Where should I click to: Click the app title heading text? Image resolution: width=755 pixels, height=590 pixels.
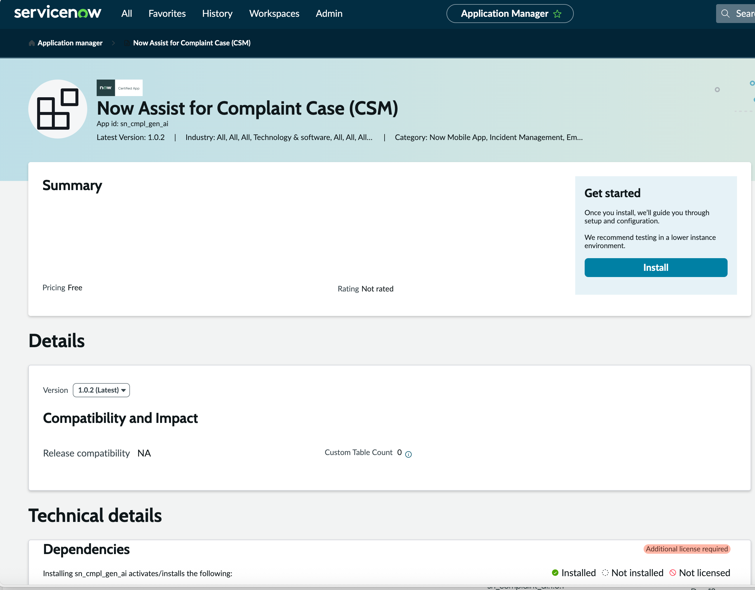pyautogui.click(x=247, y=108)
